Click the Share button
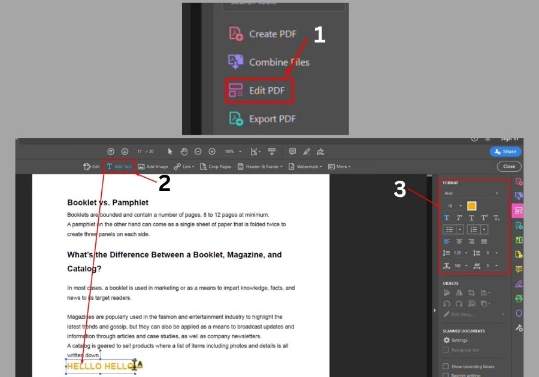Viewport: 539px width, 377px height. pos(505,151)
